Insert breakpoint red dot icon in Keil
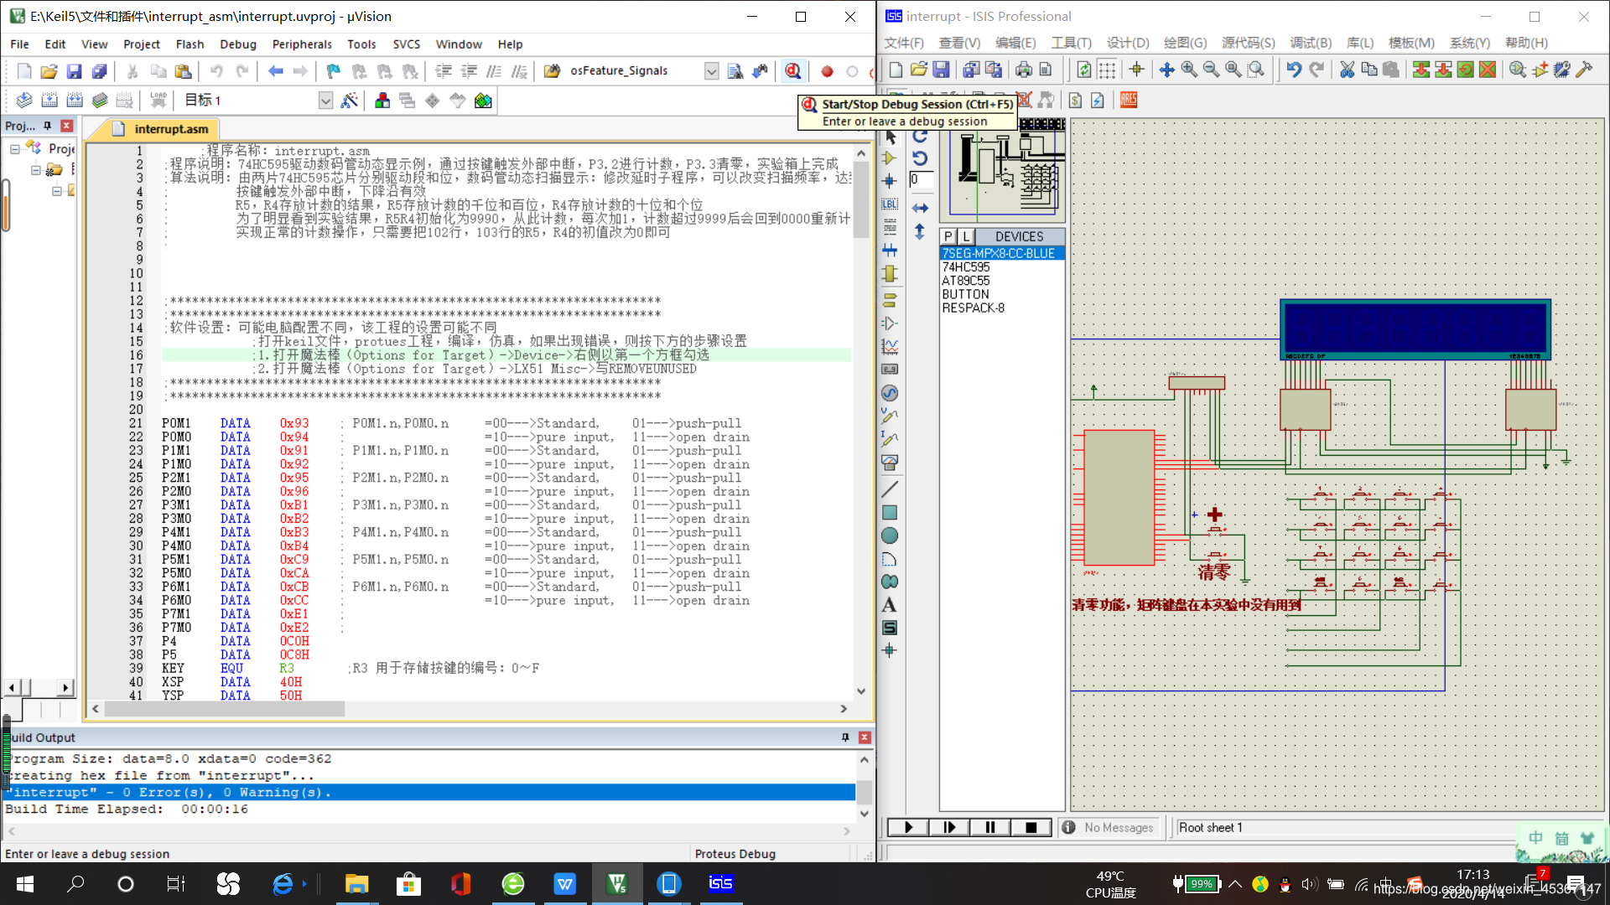This screenshot has height=905, width=1610. (x=827, y=71)
